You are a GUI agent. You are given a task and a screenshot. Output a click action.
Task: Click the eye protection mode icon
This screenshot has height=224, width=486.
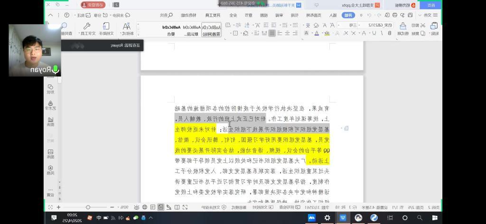[x=137, y=207]
